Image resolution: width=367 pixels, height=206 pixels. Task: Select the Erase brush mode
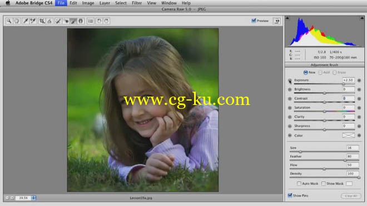(x=335, y=73)
